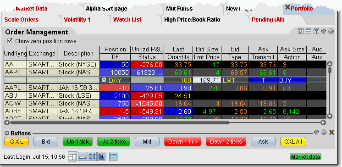Screen dimensions: 342x167
Task: Click the green Market data indicator
Action: [x=305, y=156]
